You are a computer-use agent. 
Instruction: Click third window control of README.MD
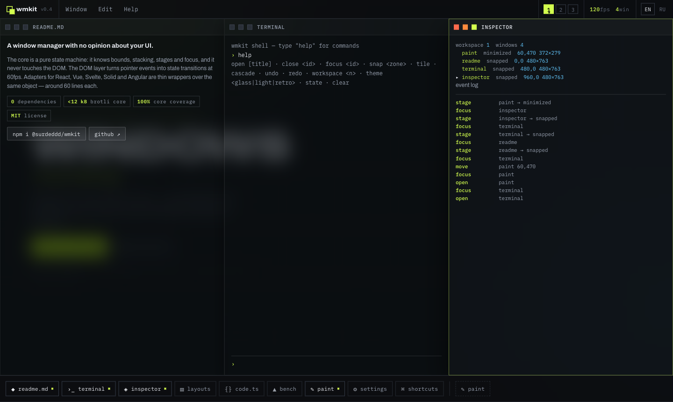point(25,27)
